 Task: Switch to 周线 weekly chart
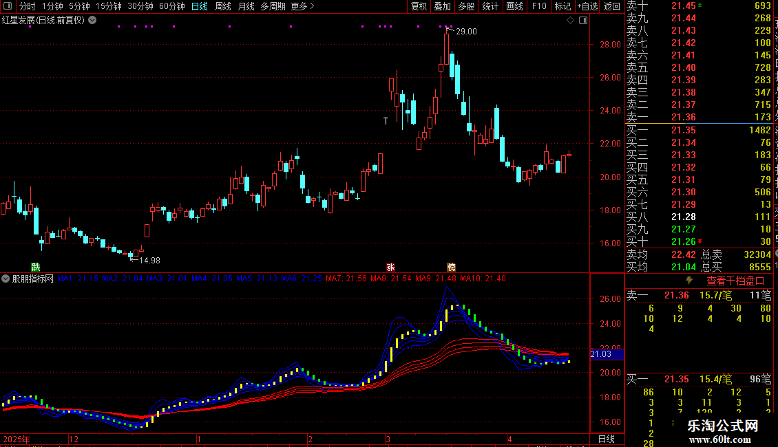pos(223,6)
